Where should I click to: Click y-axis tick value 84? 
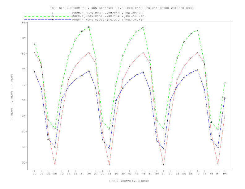[24, 38]
